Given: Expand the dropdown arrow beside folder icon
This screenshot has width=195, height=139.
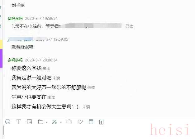Looking at the screenshot, I should pos(47,122).
